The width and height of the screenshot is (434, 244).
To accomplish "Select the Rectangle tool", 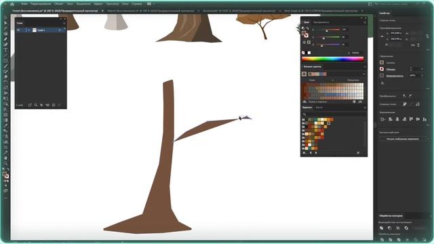I will (5, 60).
